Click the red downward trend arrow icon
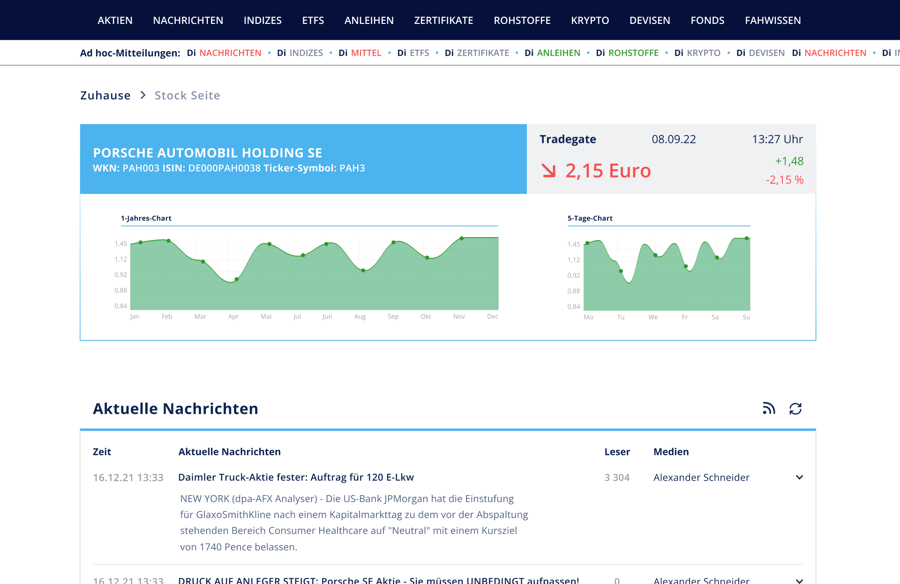This screenshot has width=900, height=584. 548,171
